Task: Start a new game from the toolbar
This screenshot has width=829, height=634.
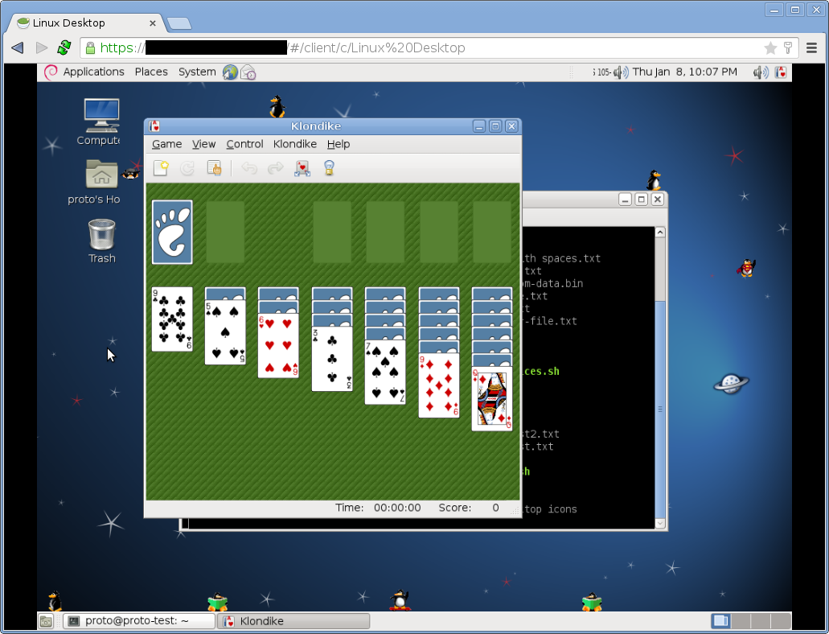Action: tap(162, 168)
